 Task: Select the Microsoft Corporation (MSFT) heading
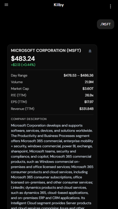coord(46,51)
